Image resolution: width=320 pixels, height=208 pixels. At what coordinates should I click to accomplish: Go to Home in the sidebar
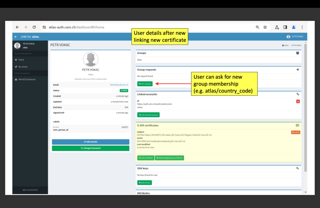[x=21, y=60]
